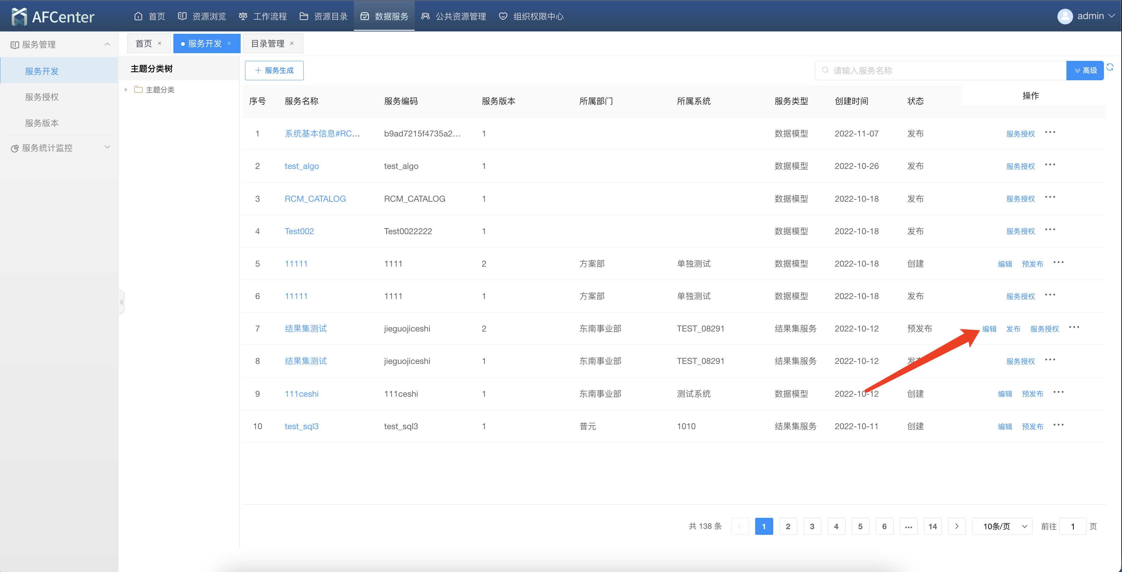The image size is (1122, 572).
Task: Open 首页 in top navigation
Action: click(x=150, y=16)
